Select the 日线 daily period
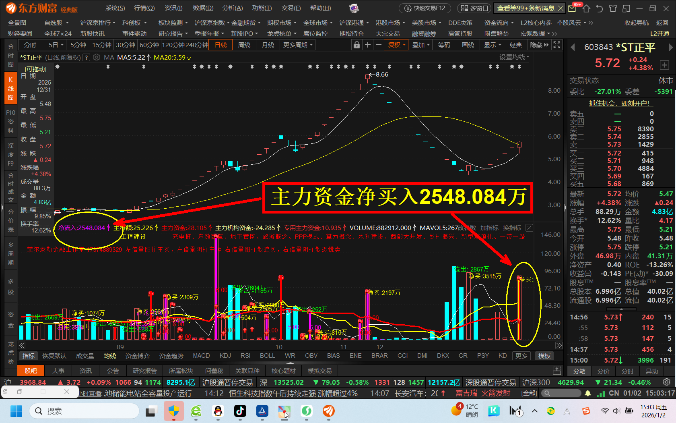Screen dimensions: 676x423 [221, 45]
